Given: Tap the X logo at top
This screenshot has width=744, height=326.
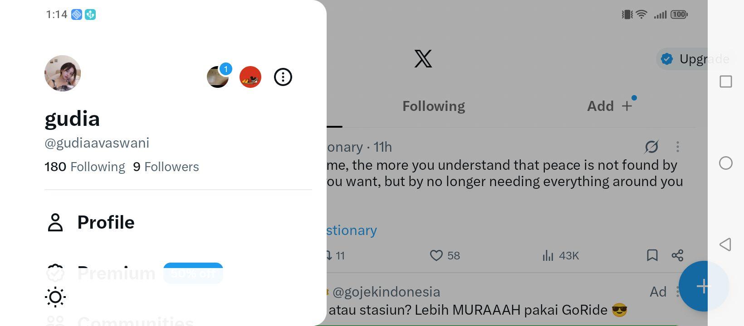Looking at the screenshot, I should pos(423,59).
